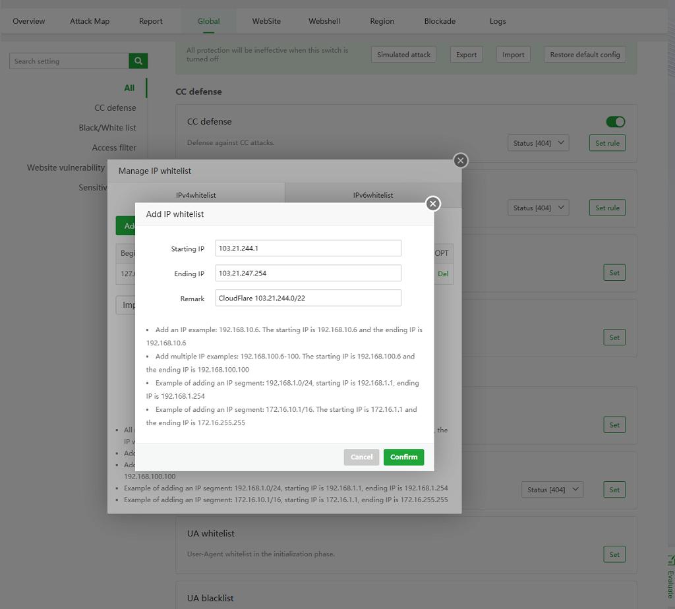Click the Import button in the top bar
The height and width of the screenshot is (609, 675).
[x=513, y=55]
